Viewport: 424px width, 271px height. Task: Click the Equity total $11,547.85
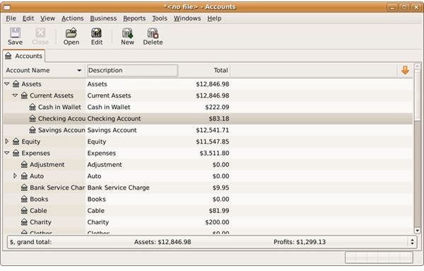[x=213, y=142]
